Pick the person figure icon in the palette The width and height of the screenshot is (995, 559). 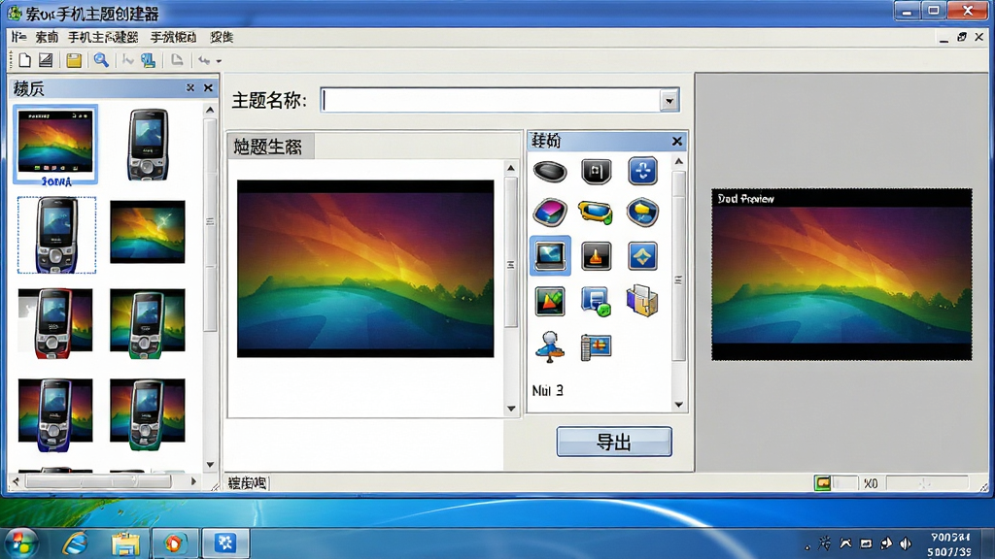point(550,346)
